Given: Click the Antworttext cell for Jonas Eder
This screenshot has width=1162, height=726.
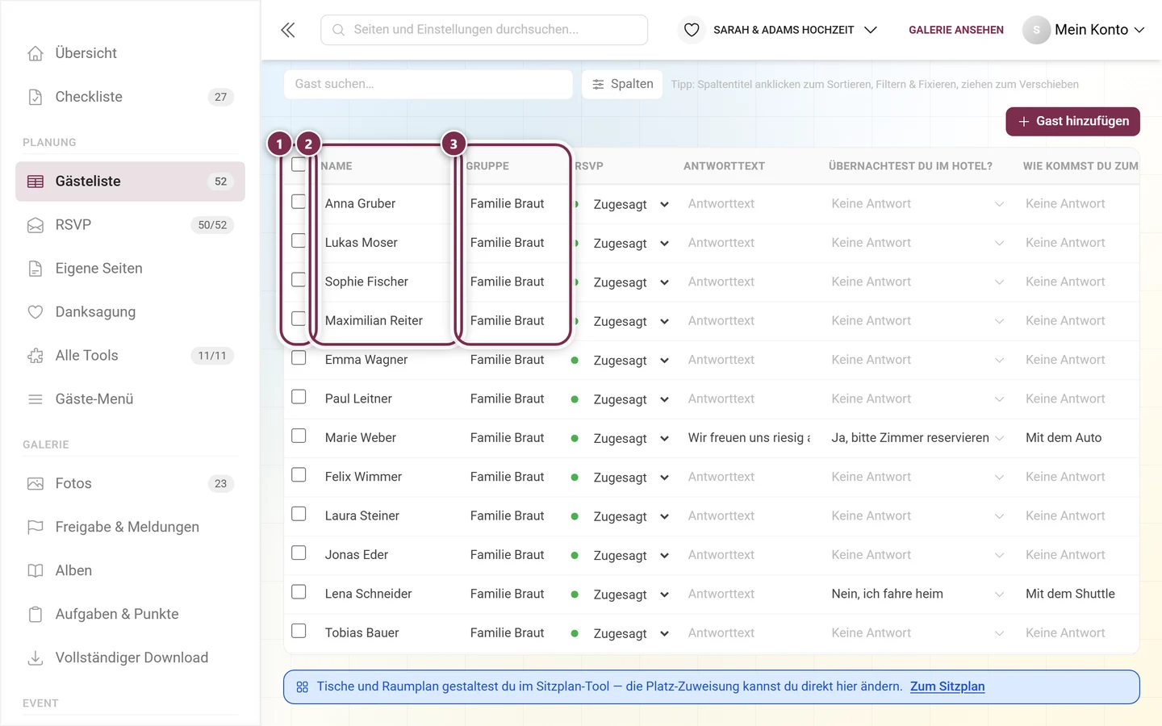Looking at the screenshot, I should pyautogui.click(x=747, y=555).
